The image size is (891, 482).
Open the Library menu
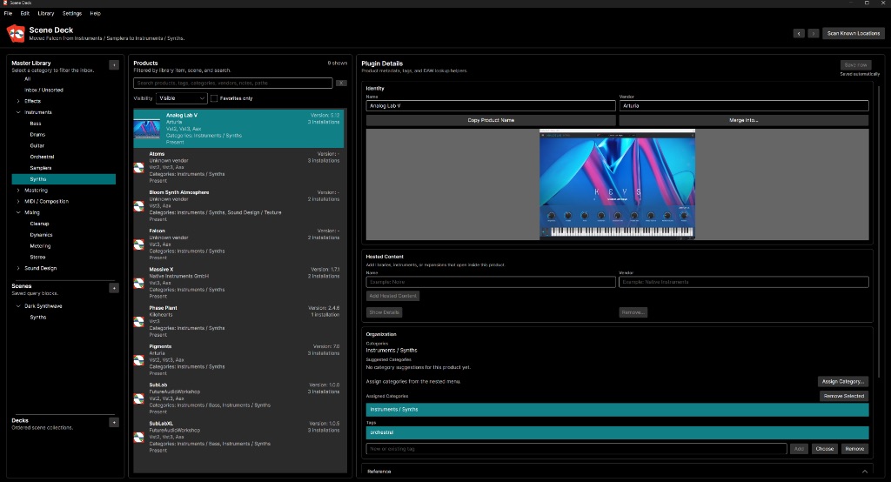point(46,13)
